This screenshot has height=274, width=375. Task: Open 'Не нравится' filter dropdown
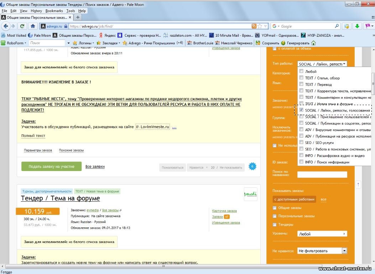click(x=322, y=251)
